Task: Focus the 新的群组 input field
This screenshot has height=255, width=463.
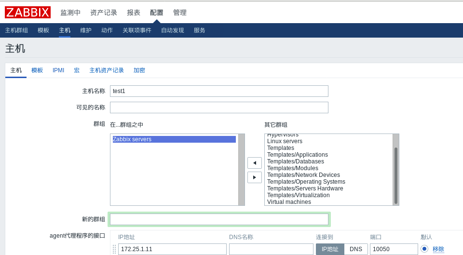Action: coord(219,219)
